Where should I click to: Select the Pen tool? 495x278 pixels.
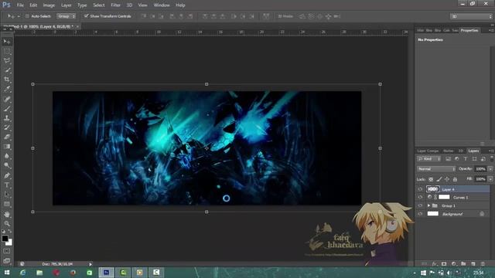click(x=7, y=175)
